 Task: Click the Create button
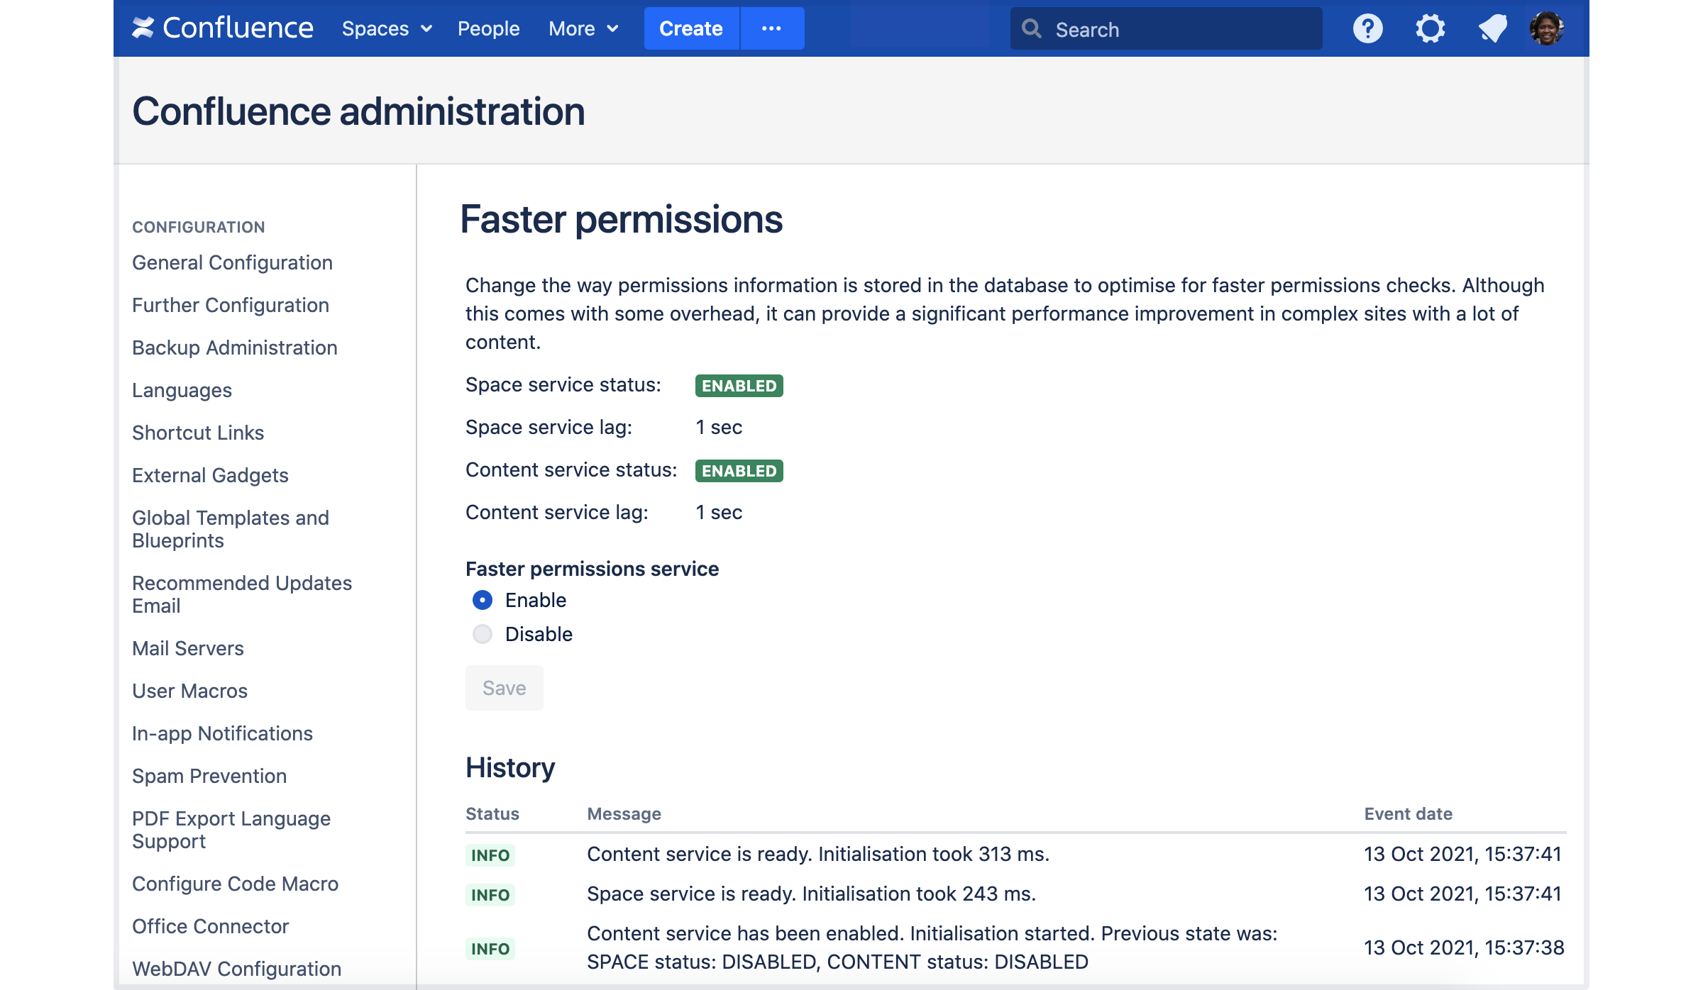pos(691,28)
